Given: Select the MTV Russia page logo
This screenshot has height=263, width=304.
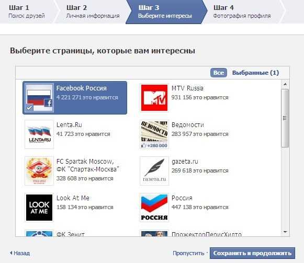Looking at the screenshot, I should pos(154,98).
